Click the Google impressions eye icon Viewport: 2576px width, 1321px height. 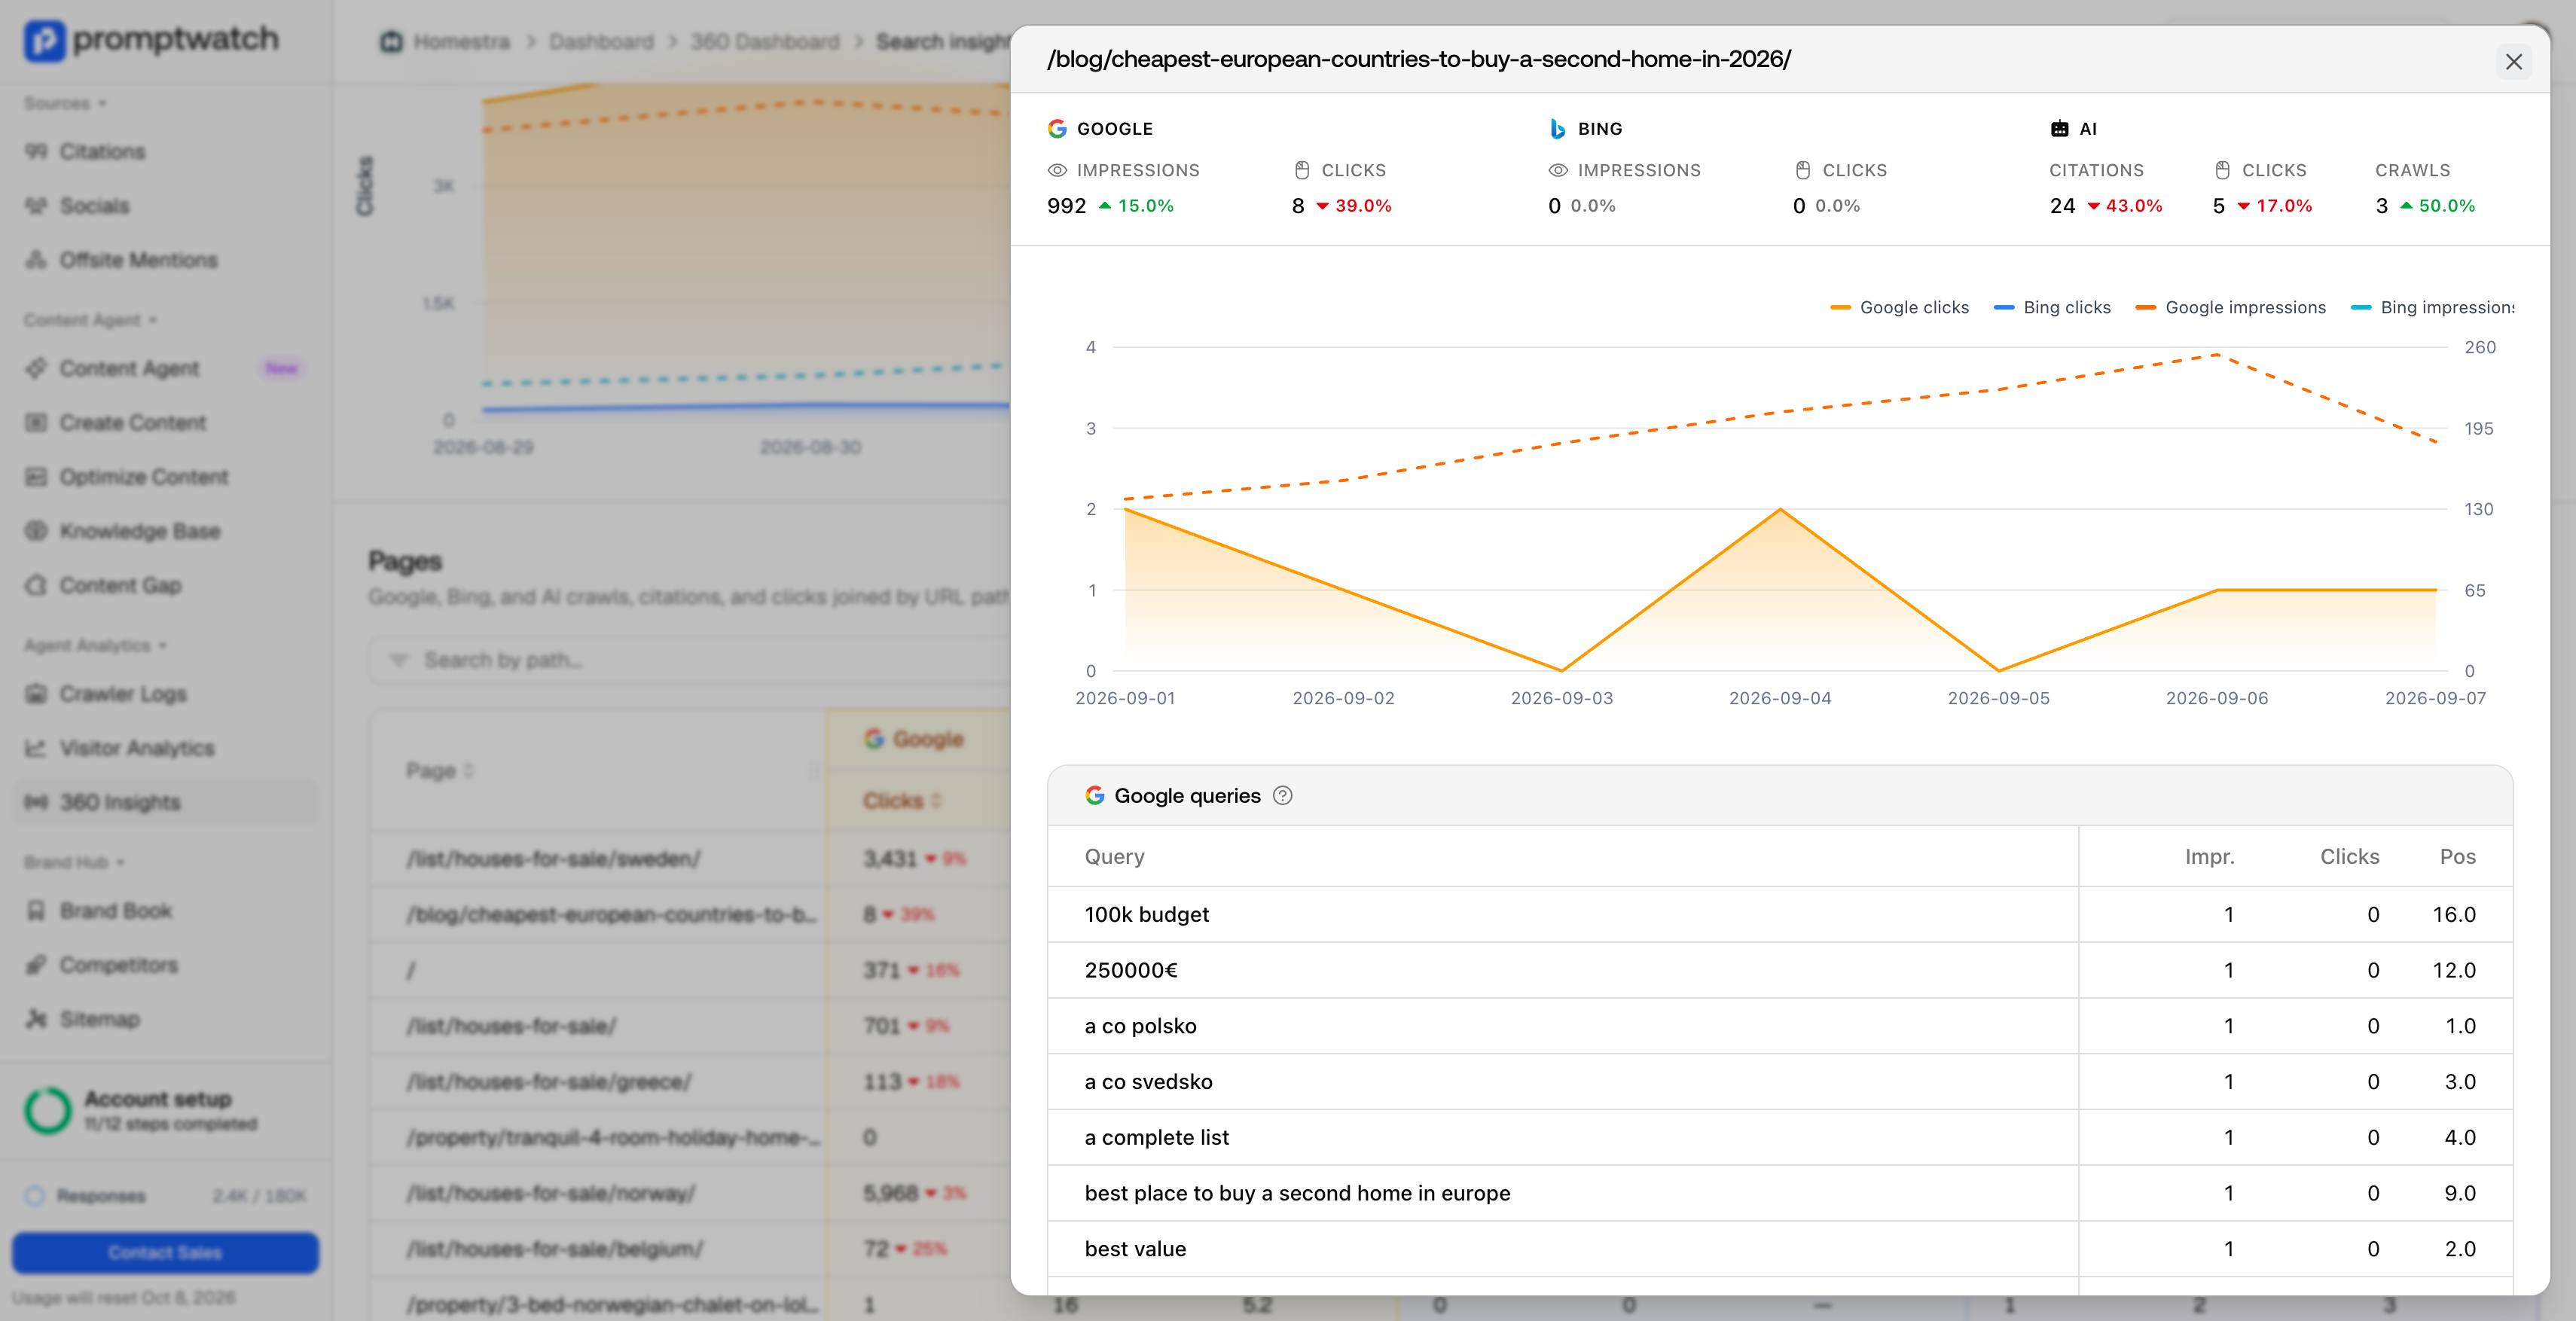click(x=1057, y=171)
